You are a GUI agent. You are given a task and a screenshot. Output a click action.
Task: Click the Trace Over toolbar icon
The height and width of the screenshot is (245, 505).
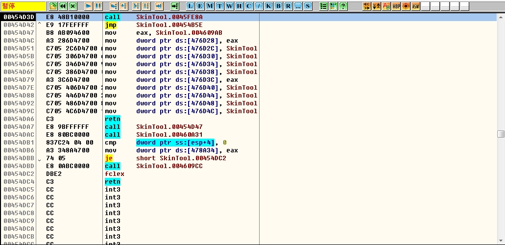point(146,6)
